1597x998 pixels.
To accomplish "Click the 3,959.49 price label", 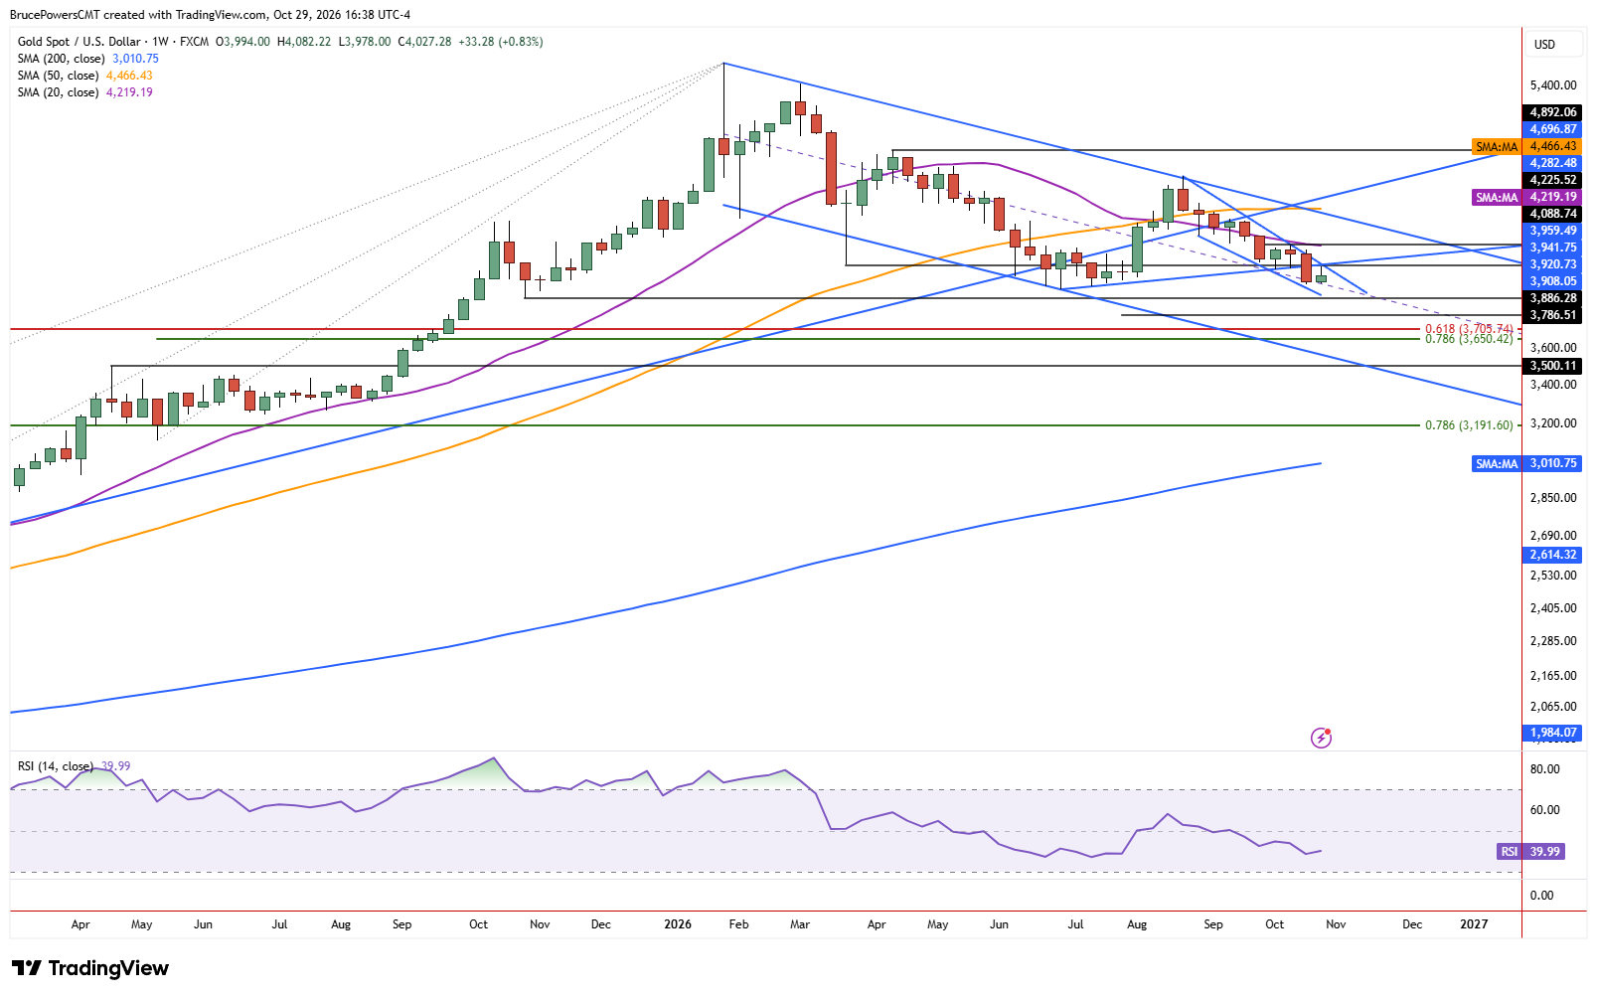I will point(1552,232).
